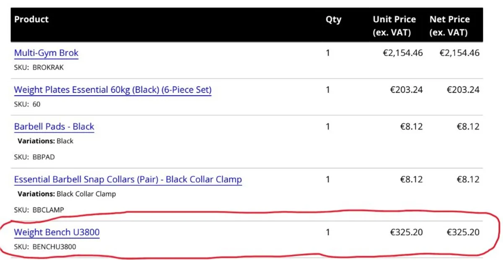Select the BBCLAMP SKU text
The height and width of the screenshot is (260, 503).
tap(48, 210)
